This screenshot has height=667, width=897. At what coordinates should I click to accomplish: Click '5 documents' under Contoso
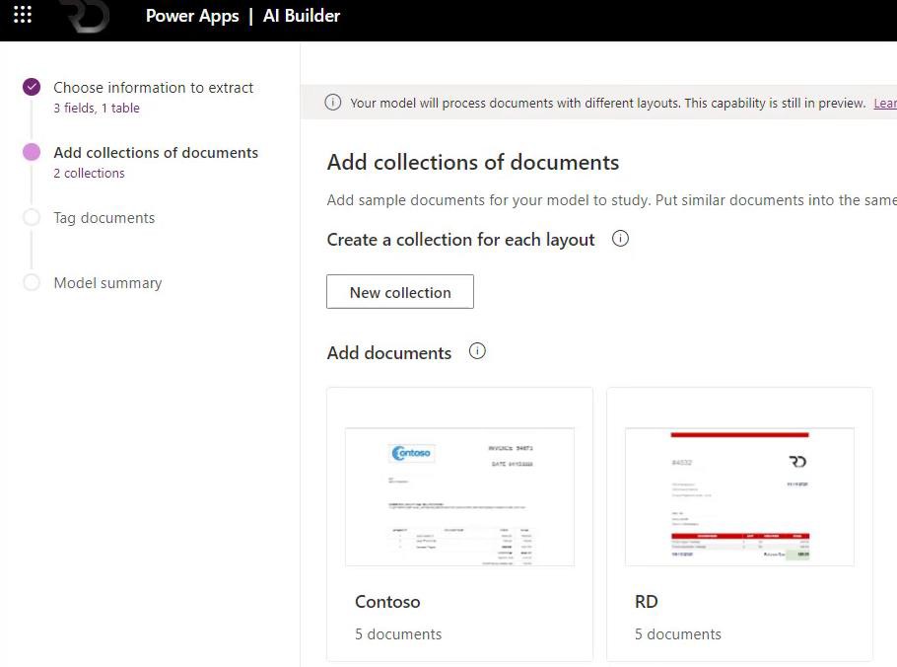coord(398,634)
